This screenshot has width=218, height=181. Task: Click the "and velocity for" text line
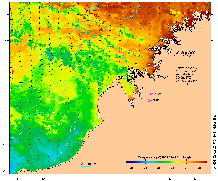(185, 74)
